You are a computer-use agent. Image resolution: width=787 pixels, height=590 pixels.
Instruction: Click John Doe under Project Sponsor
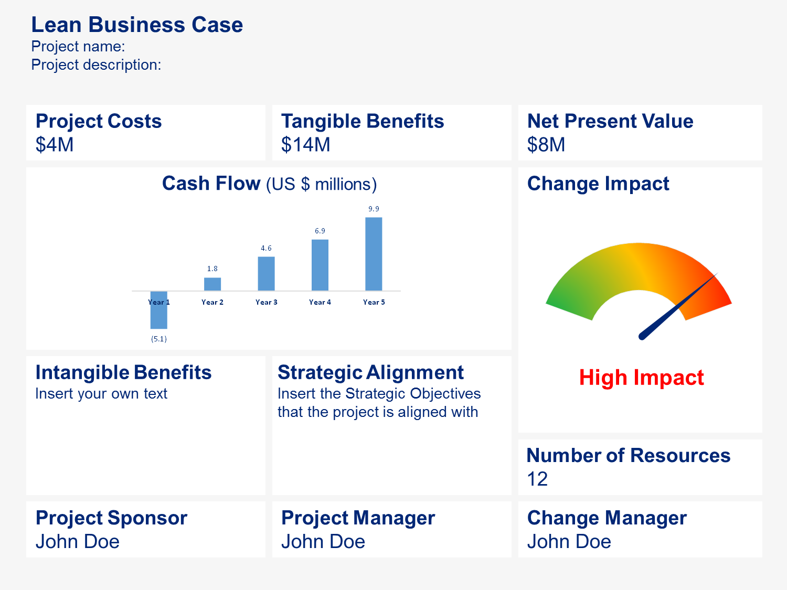coord(78,542)
